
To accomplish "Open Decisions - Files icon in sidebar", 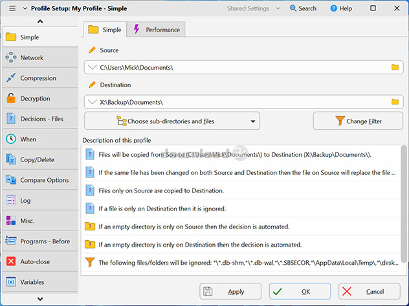I will pos(11,119).
